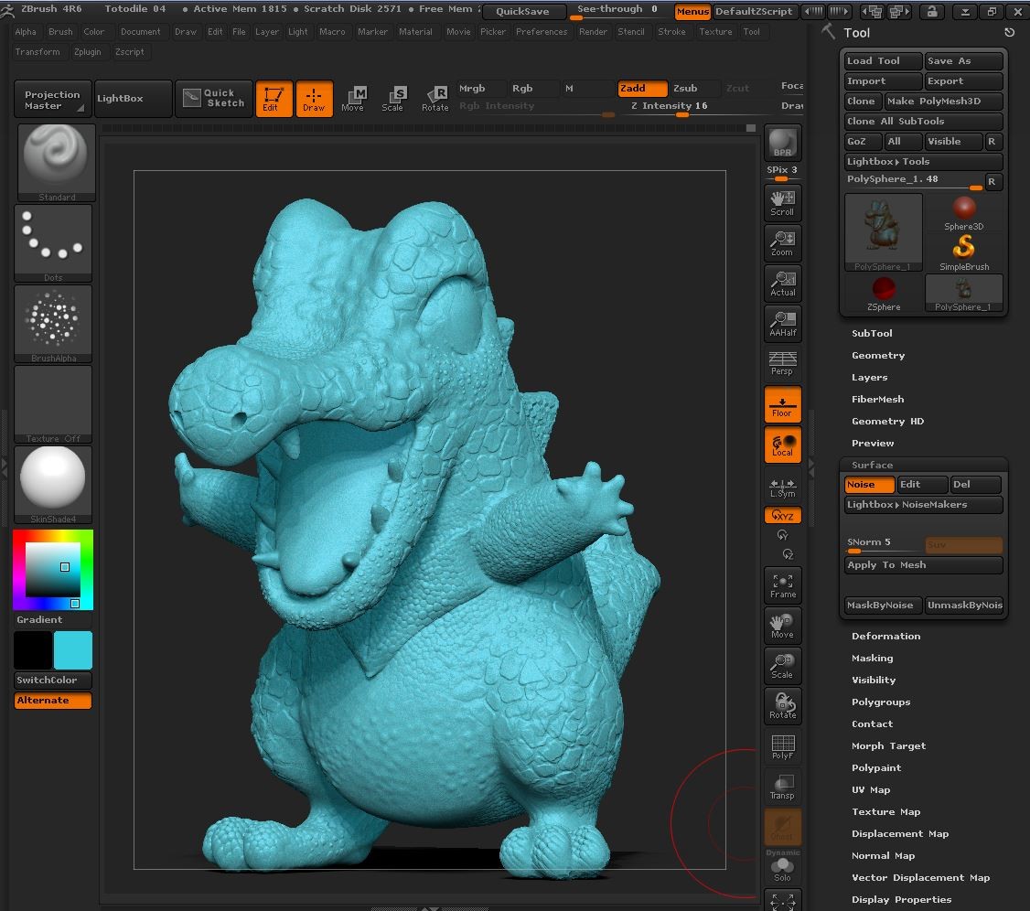Viewport: 1030px width, 911px height.
Task: Open the Dots stroke selector
Action: tap(53, 243)
